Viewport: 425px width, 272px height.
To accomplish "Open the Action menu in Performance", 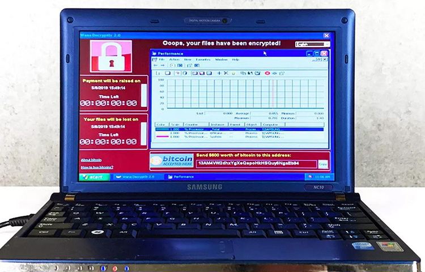I will pyautogui.click(x=173, y=59).
